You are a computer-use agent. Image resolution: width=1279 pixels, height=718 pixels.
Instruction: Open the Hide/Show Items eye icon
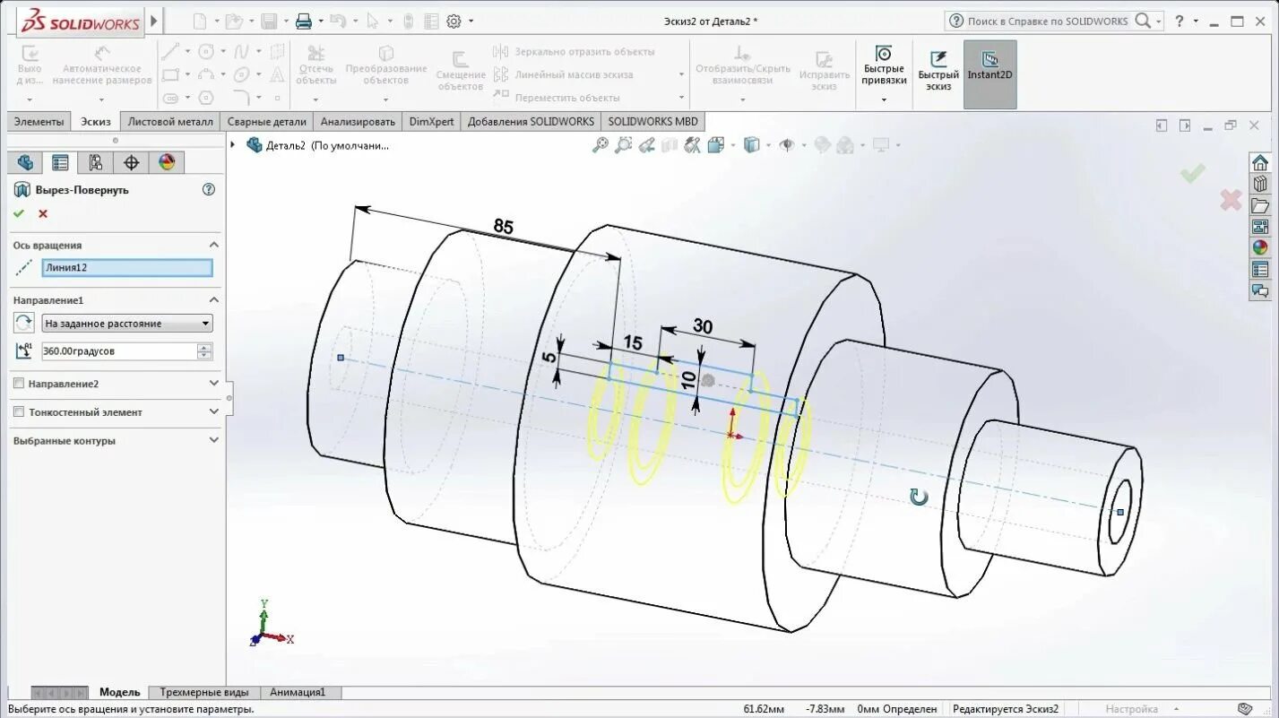(x=787, y=144)
